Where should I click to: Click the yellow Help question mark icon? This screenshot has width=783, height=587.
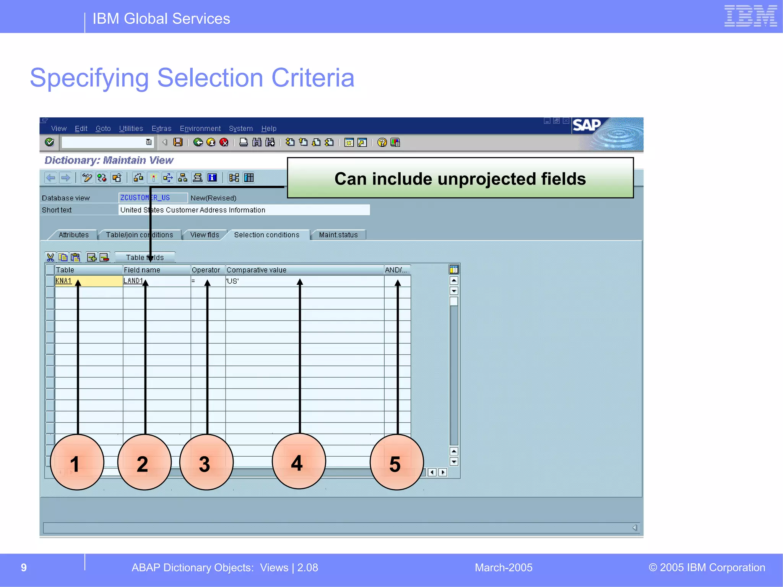tap(382, 142)
